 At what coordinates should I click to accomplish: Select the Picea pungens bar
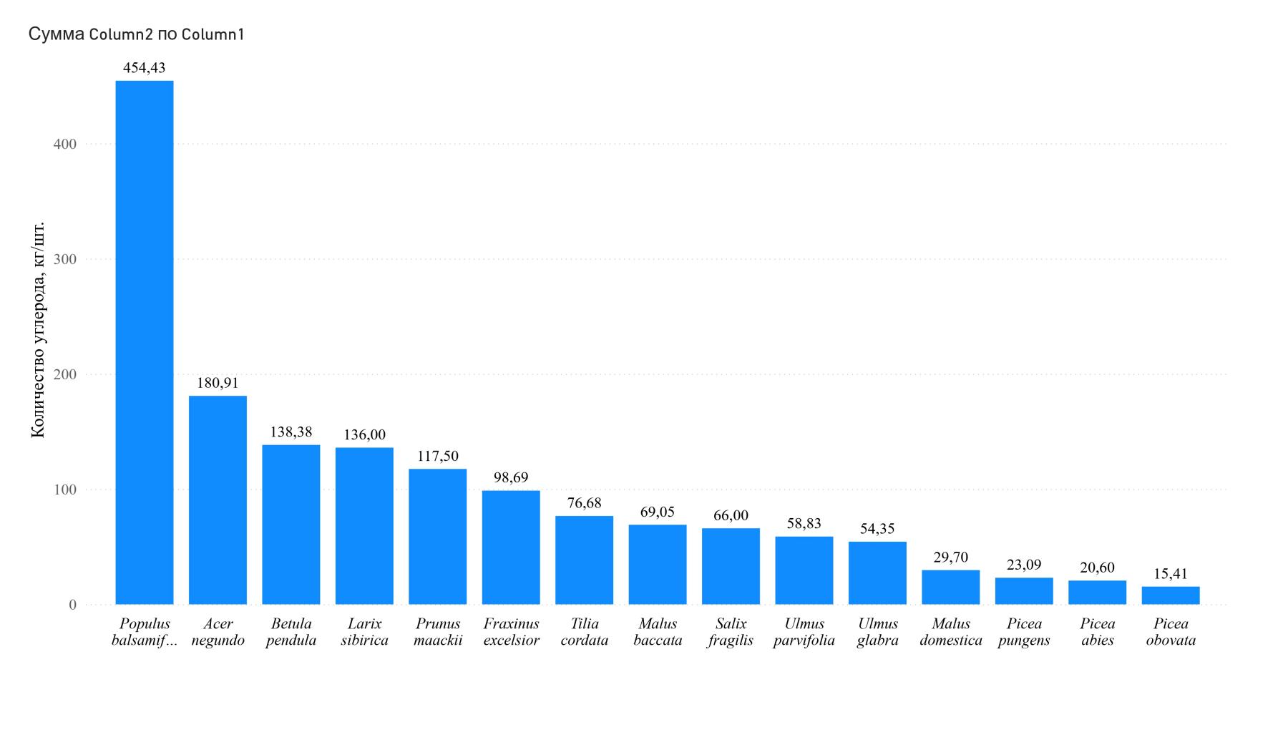(x=1024, y=591)
